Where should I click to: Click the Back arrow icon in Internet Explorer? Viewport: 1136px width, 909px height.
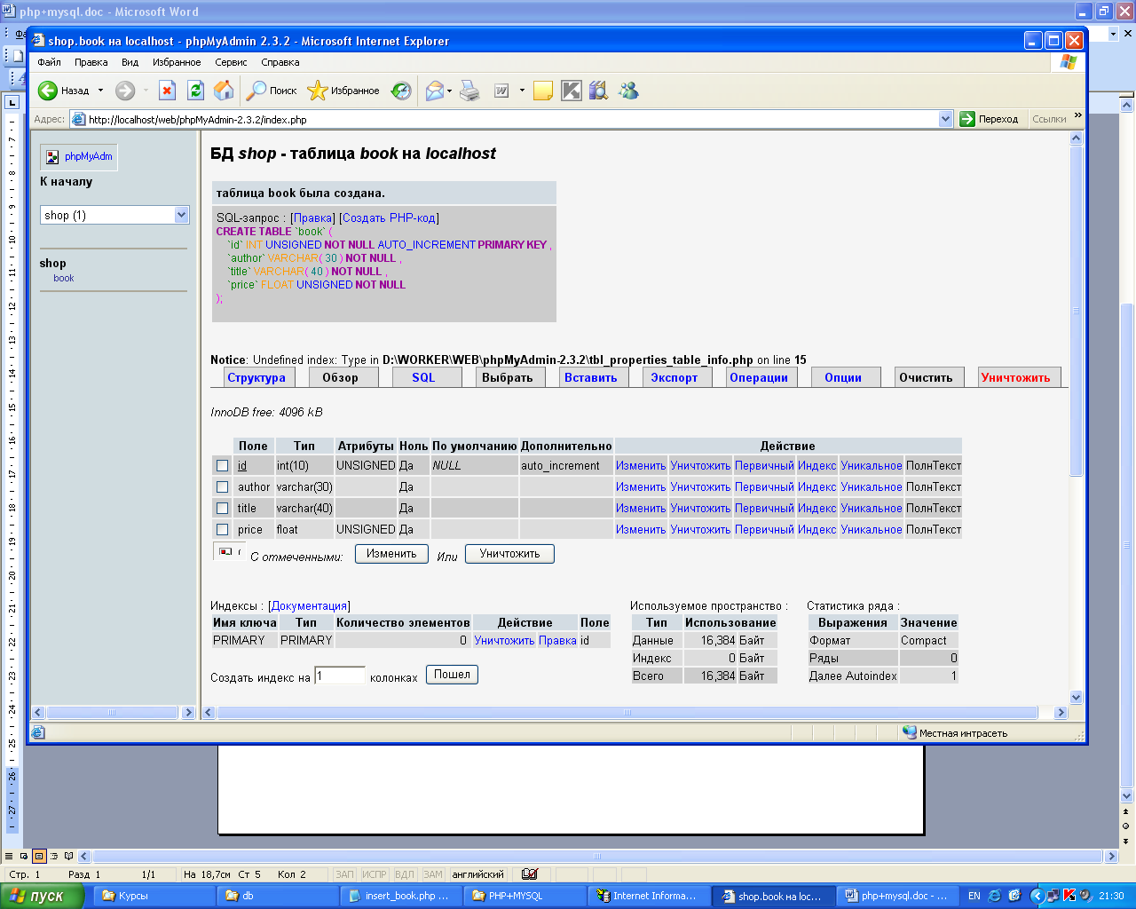coord(48,91)
